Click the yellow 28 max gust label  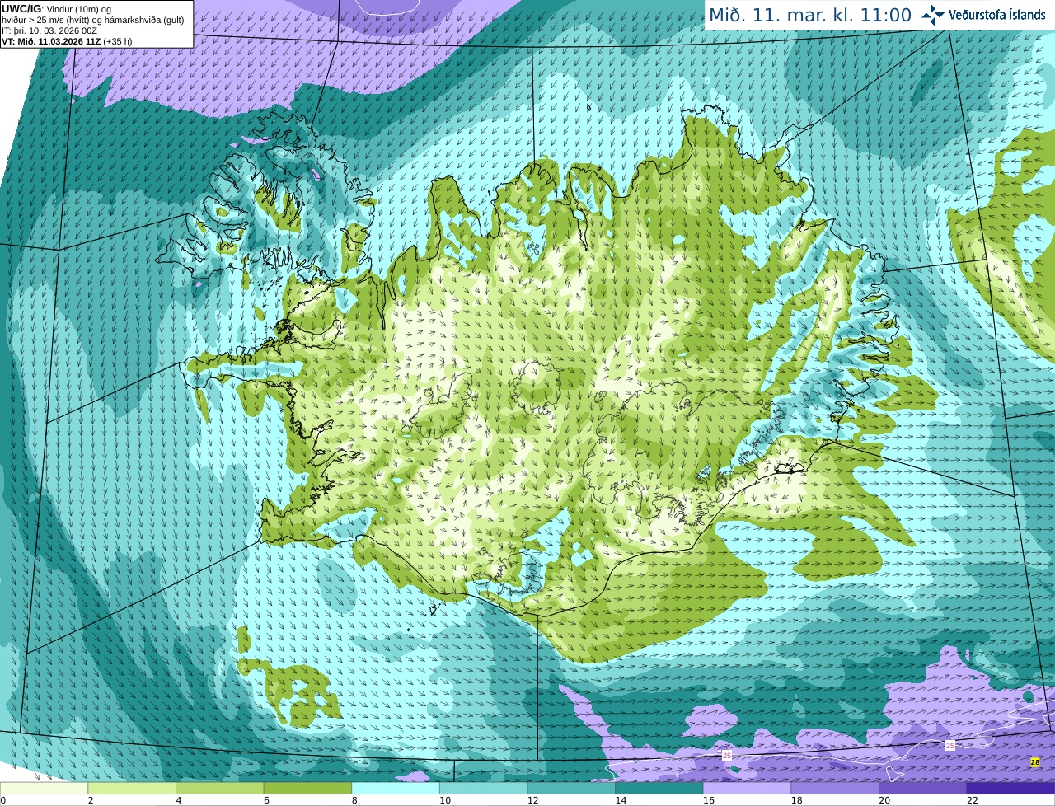click(x=1034, y=762)
